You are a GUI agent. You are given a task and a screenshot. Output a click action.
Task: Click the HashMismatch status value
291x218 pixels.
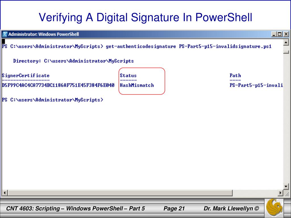click(x=137, y=85)
